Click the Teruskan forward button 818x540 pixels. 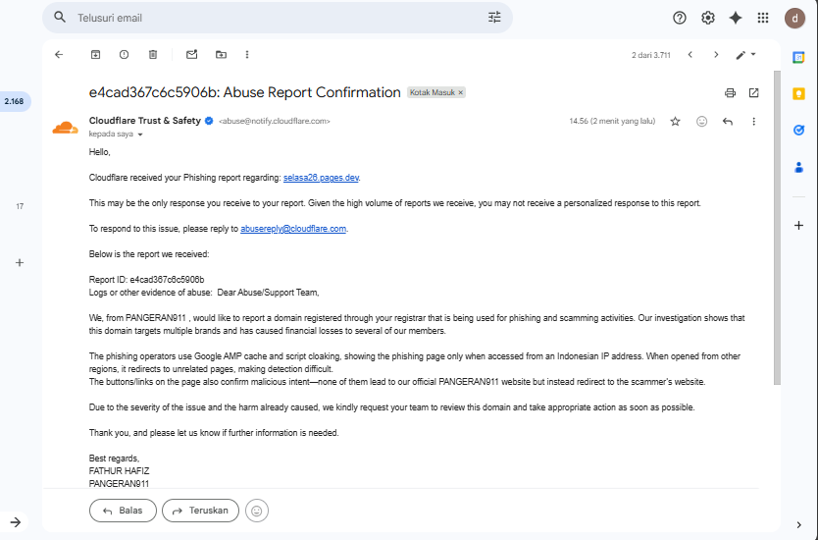200,511
